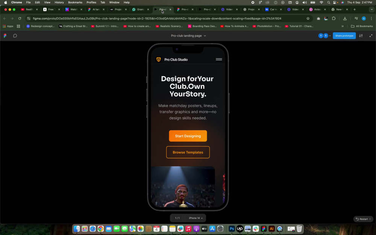The height and width of the screenshot is (235, 376).
Task: Open the comments speech bubble icon
Action: 15,36
